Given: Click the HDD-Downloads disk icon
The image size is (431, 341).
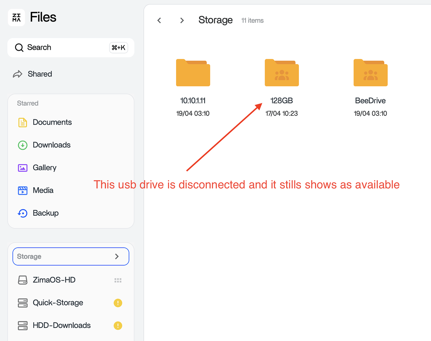Looking at the screenshot, I should point(23,326).
